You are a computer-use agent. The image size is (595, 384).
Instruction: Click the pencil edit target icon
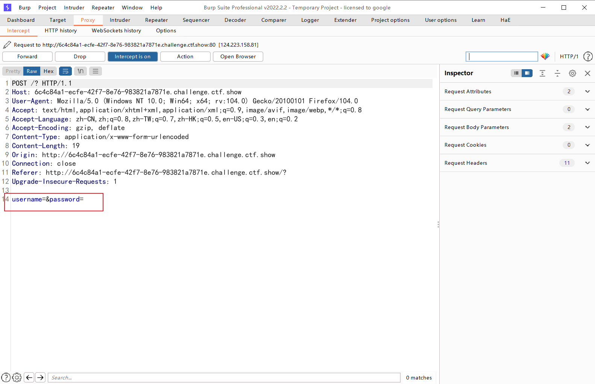7,45
